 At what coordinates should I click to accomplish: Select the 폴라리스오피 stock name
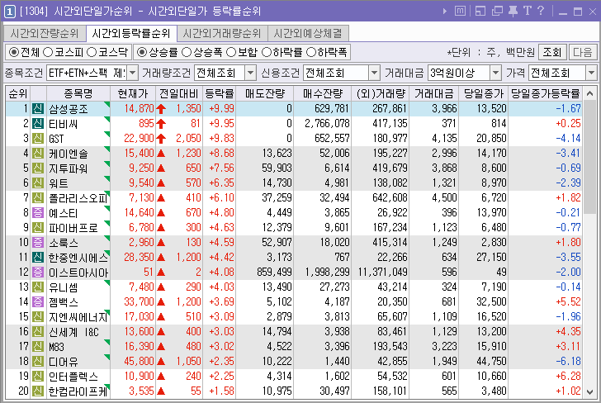(x=78, y=198)
